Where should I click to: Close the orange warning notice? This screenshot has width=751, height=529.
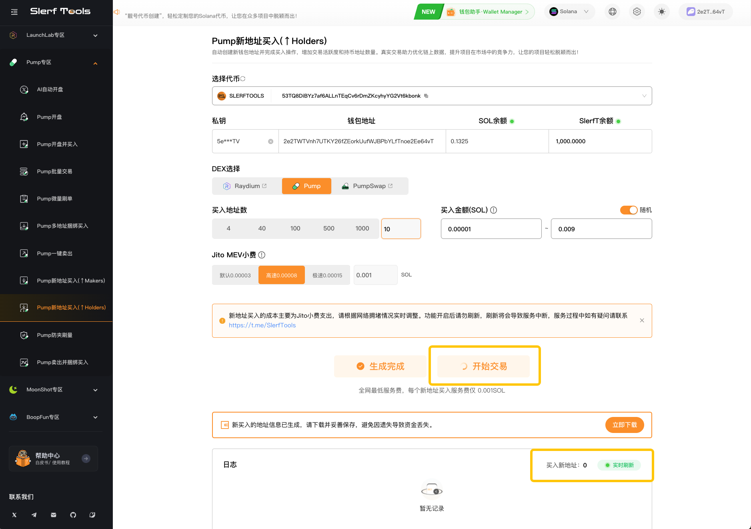coord(642,321)
